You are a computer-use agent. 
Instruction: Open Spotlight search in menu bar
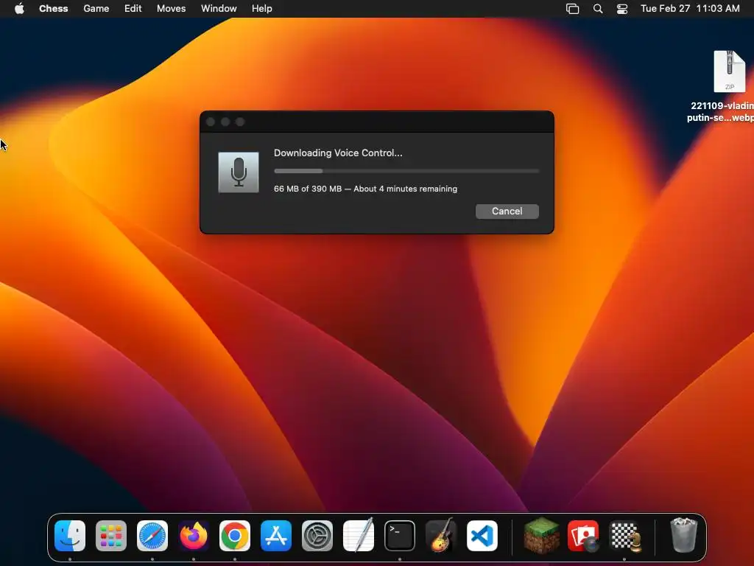(x=598, y=9)
